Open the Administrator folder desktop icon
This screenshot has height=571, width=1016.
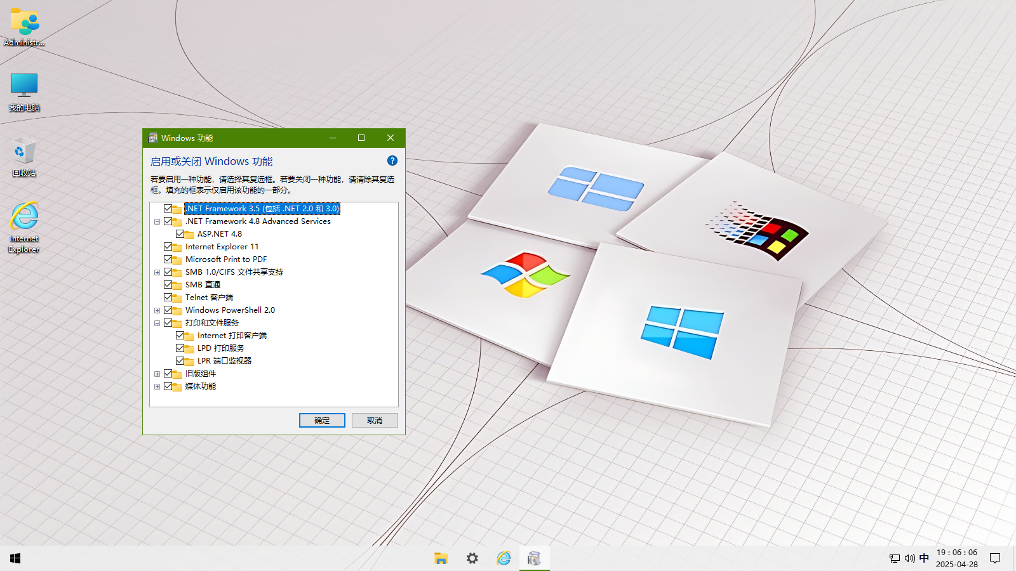point(25,27)
